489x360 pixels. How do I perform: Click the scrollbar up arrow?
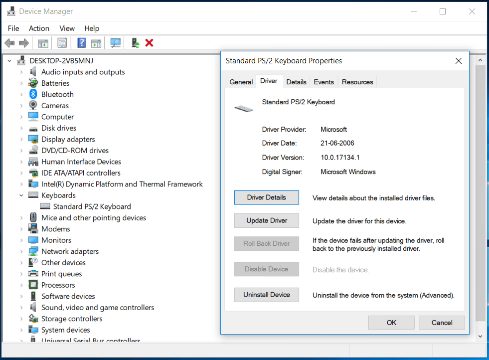point(480,60)
